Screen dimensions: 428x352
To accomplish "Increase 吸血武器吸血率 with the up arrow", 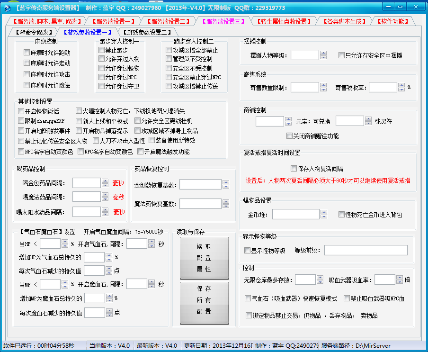I will [x=399, y=277].
